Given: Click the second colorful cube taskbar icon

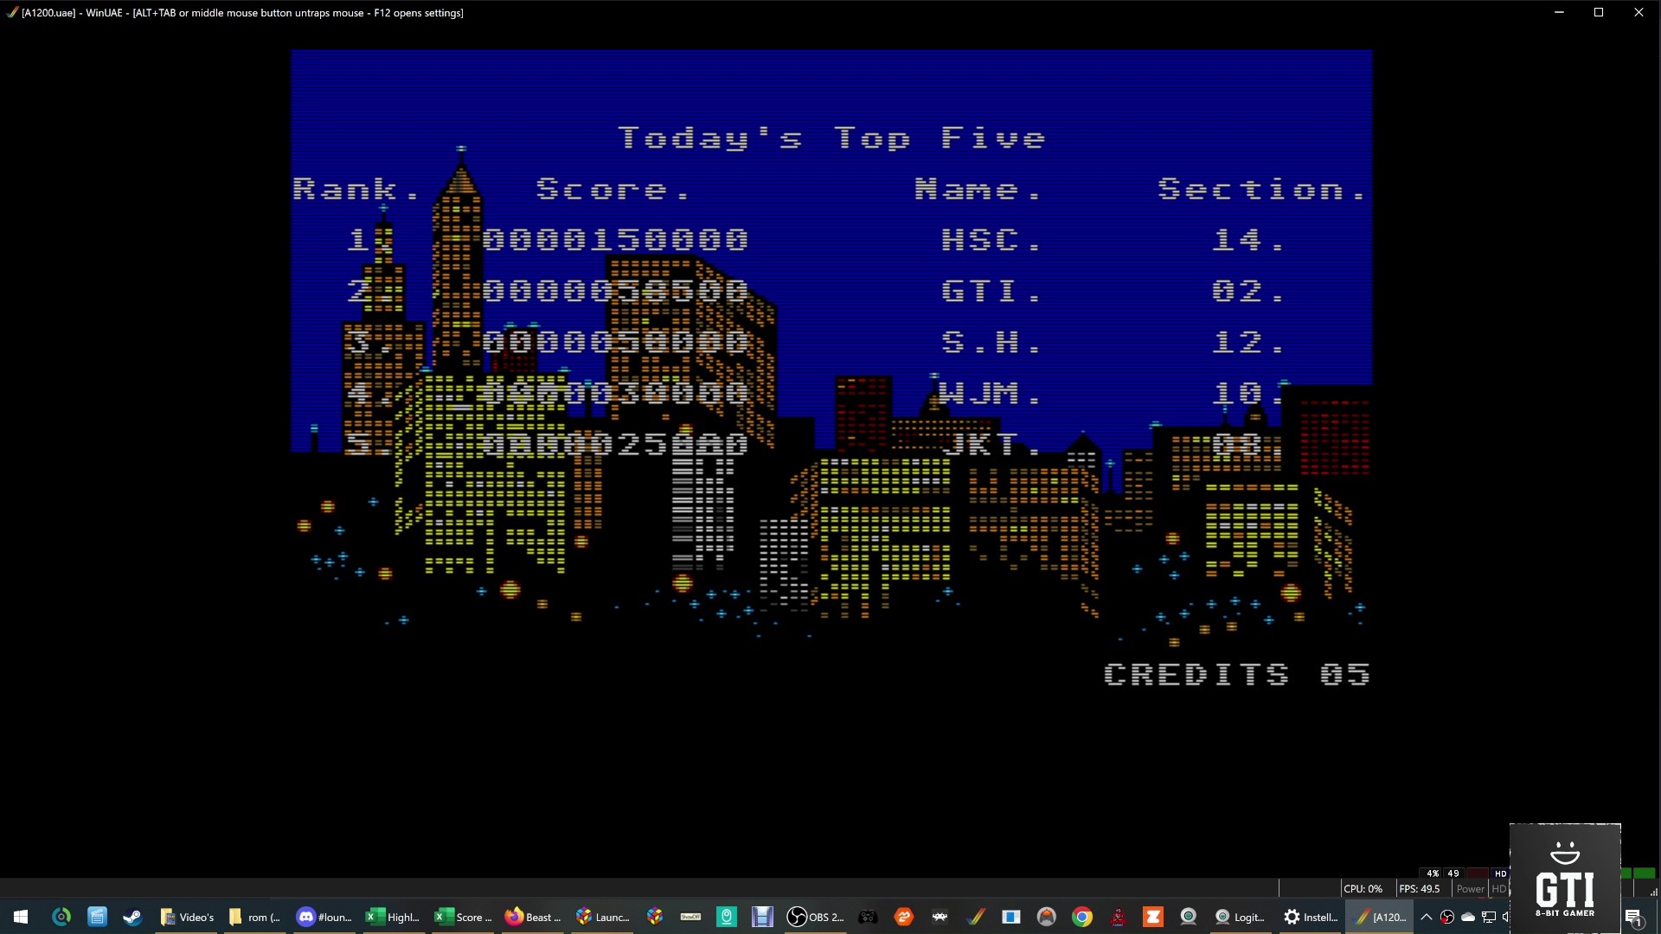Looking at the screenshot, I should pos(655,917).
